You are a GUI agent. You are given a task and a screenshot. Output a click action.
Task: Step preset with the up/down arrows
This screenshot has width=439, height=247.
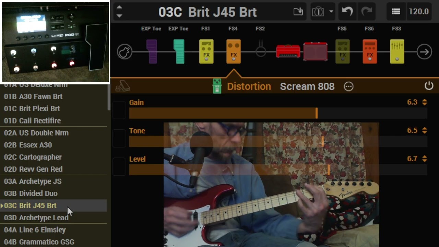pos(119,12)
